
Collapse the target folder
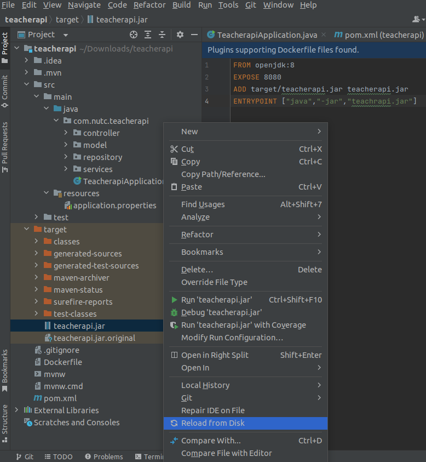[26, 229]
